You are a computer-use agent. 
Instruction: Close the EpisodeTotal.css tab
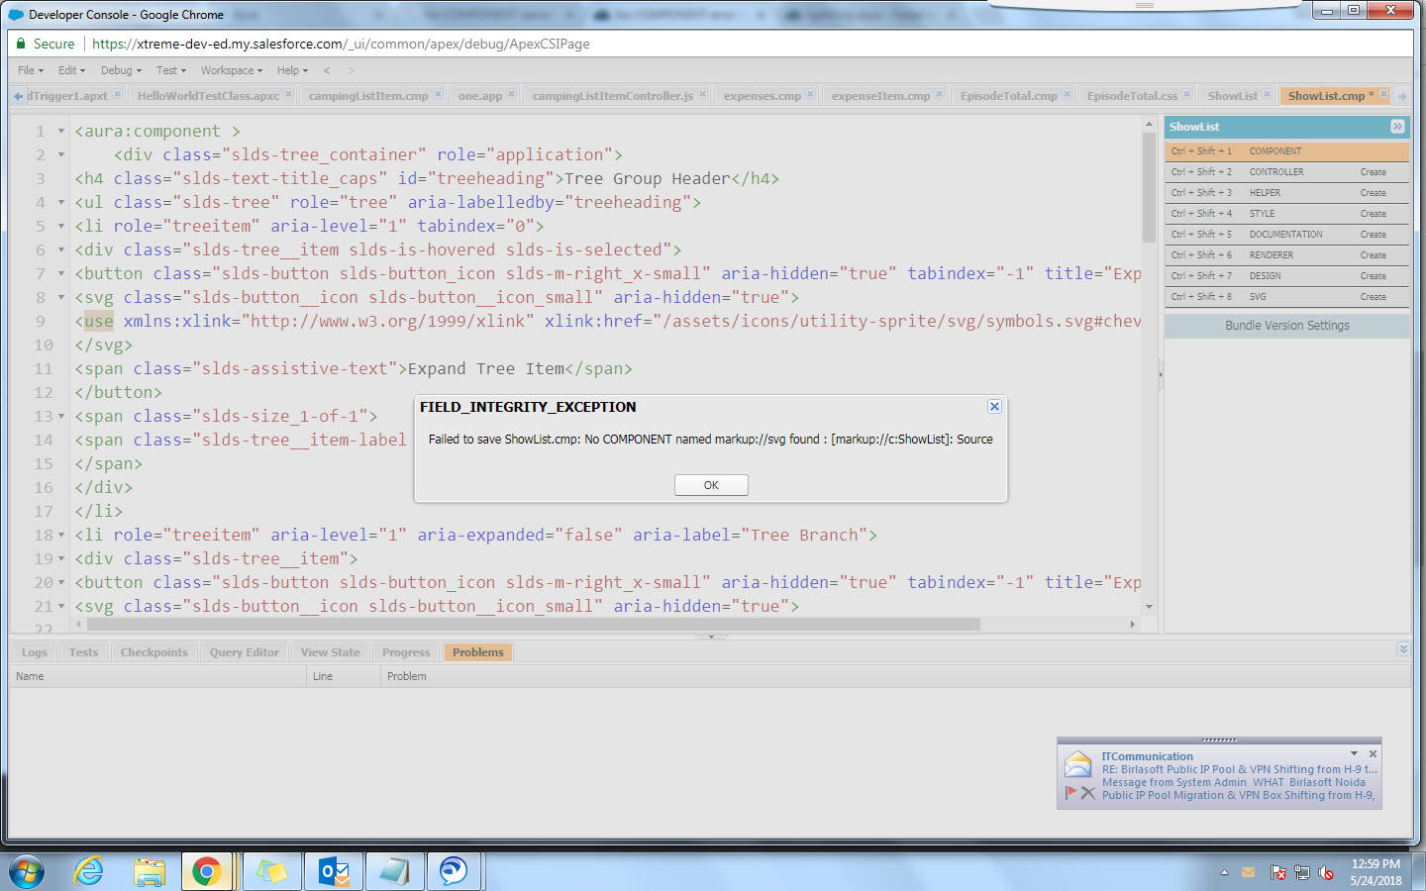click(x=1186, y=94)
